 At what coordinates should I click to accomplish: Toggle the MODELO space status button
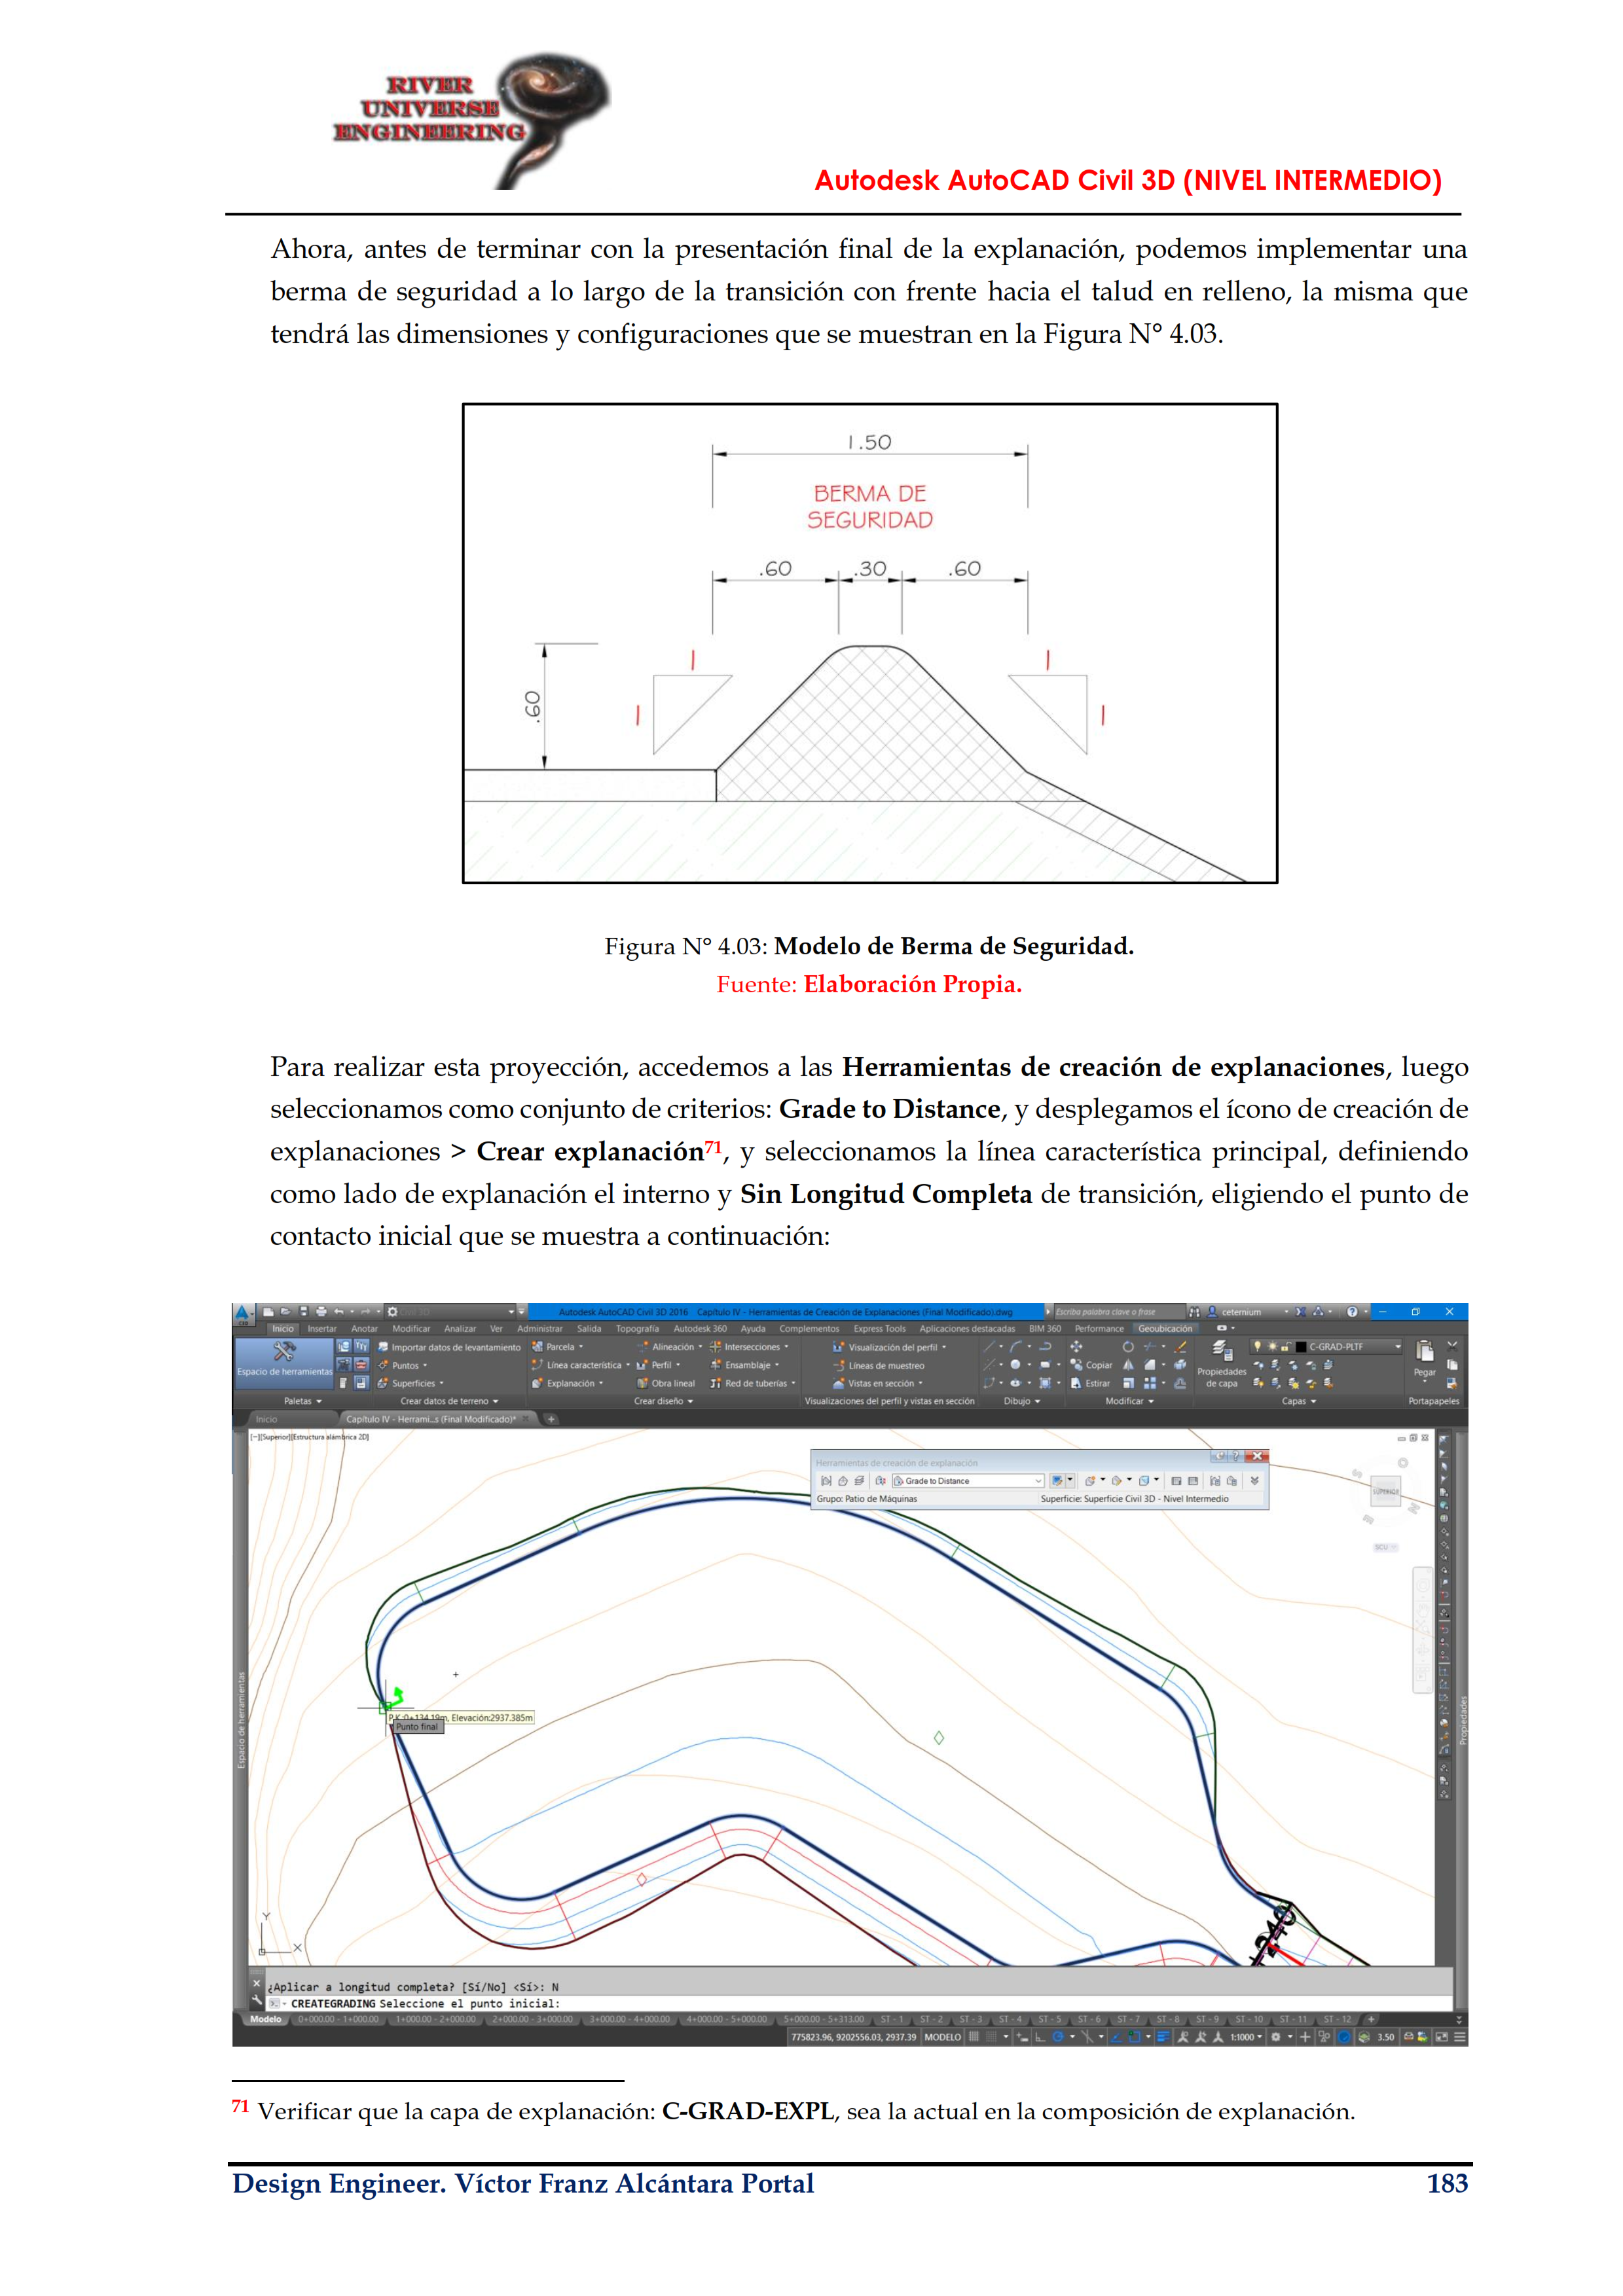tap(942, 2037)
